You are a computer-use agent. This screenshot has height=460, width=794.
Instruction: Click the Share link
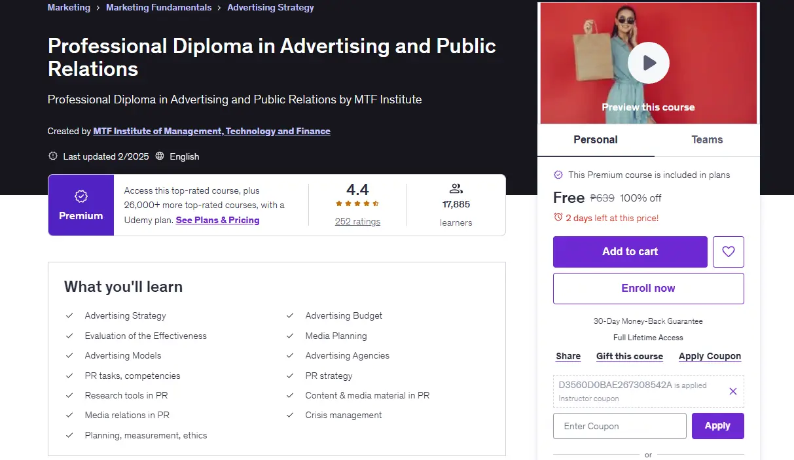click(568, 356)
